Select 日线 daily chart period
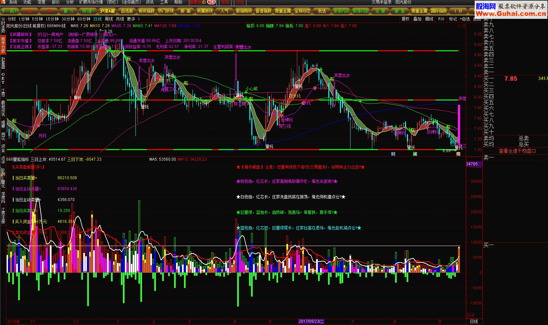 pyautogui.click(x=98, y=19)
